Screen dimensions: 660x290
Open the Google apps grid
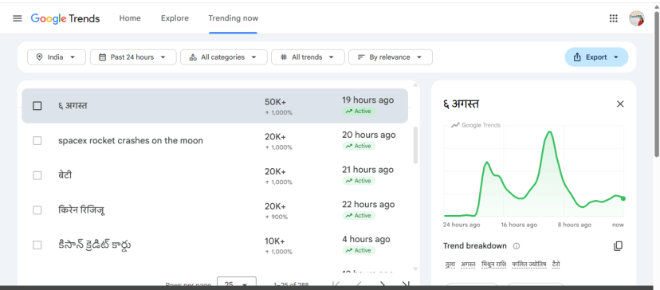pyautogui.click(x=613, y=18)
